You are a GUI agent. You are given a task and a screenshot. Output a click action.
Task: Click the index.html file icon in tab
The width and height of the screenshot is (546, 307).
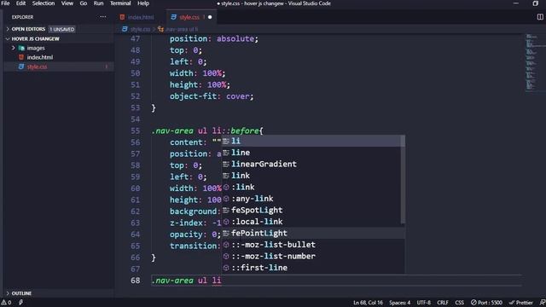point(122,17)
